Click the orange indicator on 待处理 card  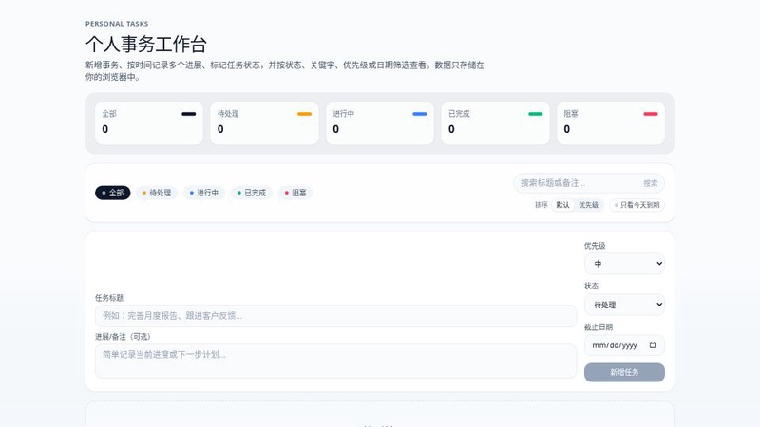coord(304,114)
